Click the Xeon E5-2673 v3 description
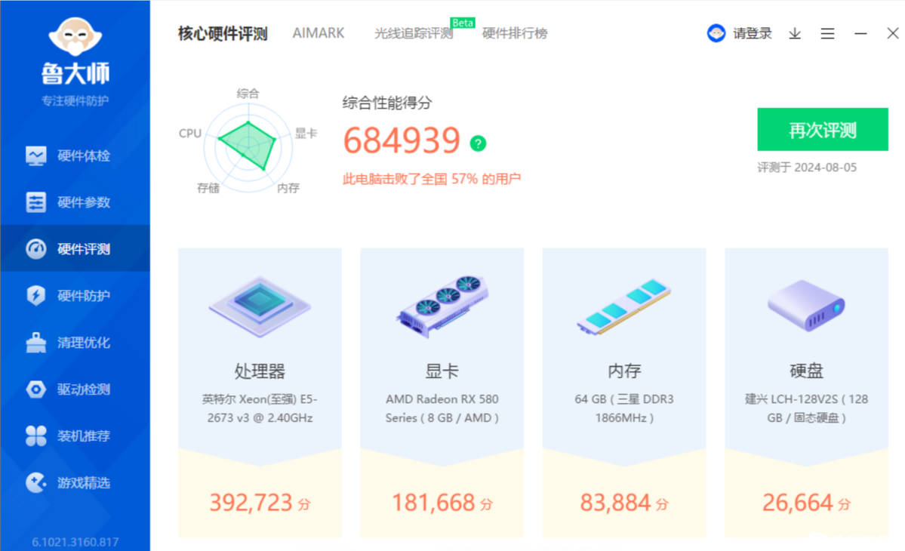Screen dimensions: 905x551 (260, 408)
